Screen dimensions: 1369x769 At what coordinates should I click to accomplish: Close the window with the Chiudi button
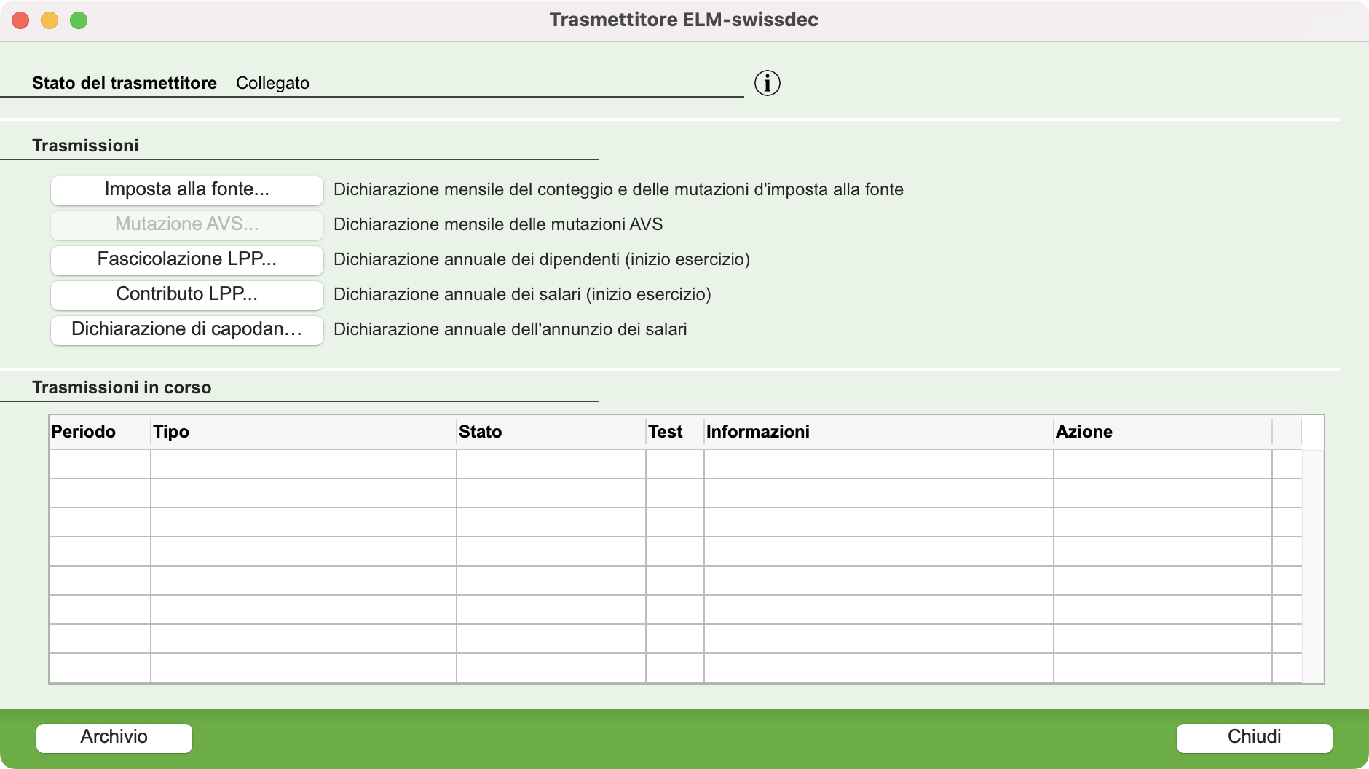[x=1254, y=737]
